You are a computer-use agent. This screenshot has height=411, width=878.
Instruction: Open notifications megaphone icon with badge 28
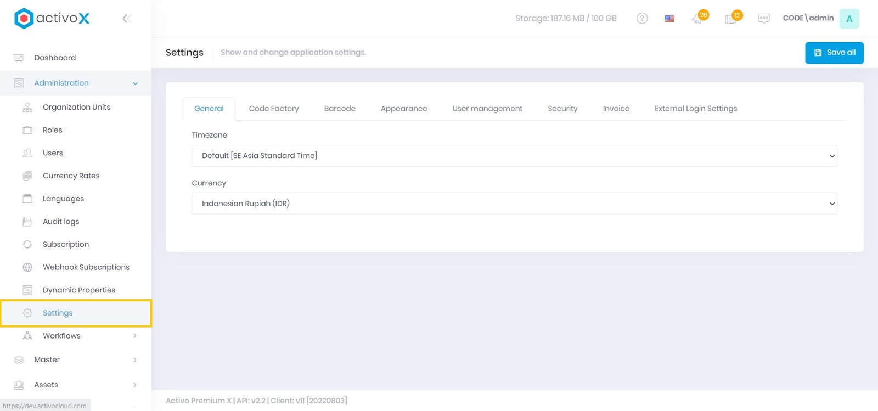pyautogui.click(x=697, y=19)
